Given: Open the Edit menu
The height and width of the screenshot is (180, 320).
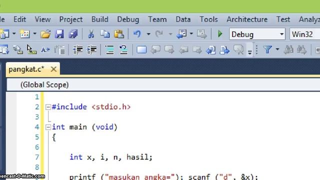Looking at the screenshot, I should pos(19,19).
